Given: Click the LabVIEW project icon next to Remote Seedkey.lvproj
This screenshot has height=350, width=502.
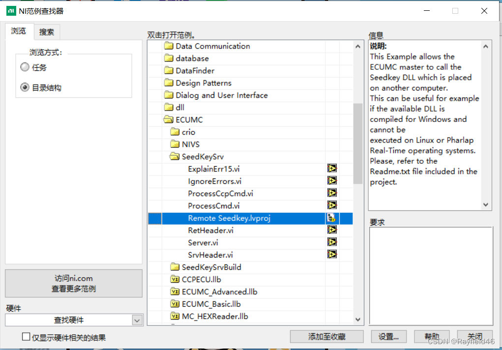Looking at the screenshot, I should click(332, 218).
